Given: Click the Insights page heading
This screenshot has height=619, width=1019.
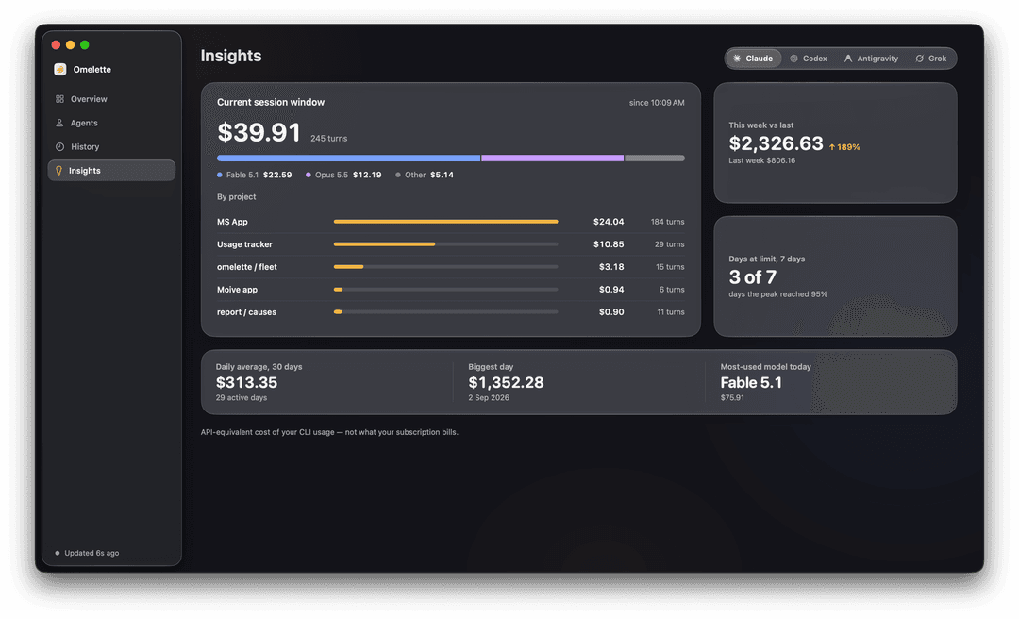Looking at the screenshot, I should (x=231, y=56).
